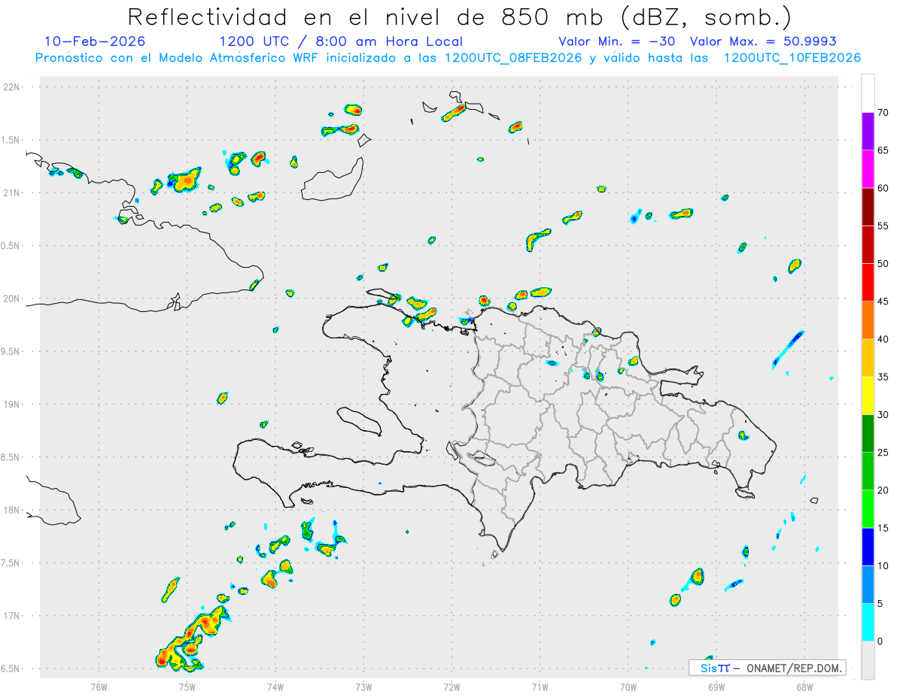This screenshot has height=697, width=903.
Task: Click the '69W' longitude label
Action: coord(716,686)
